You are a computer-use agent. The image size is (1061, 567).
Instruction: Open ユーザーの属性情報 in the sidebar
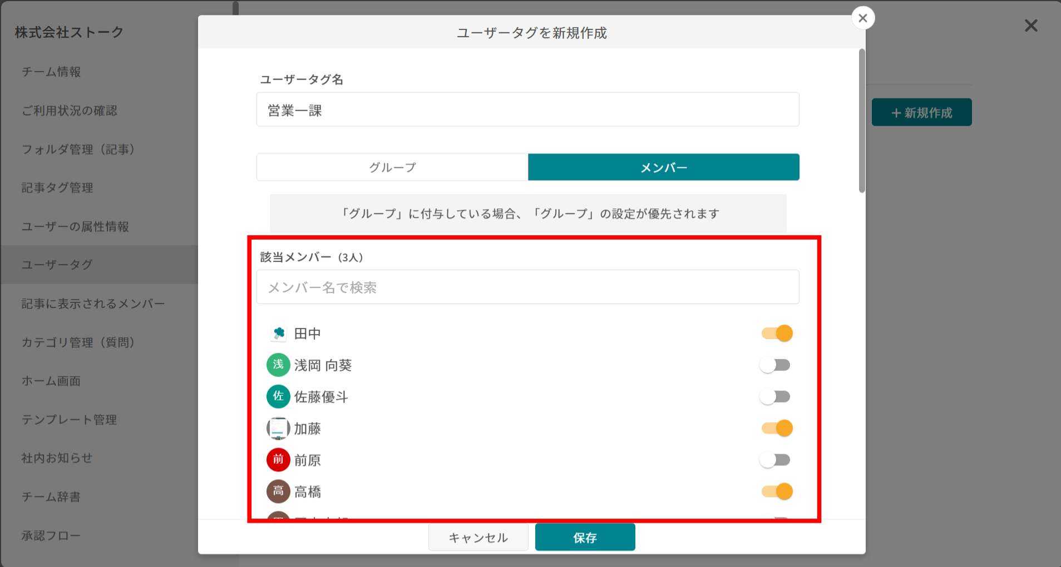click(76, 226)
